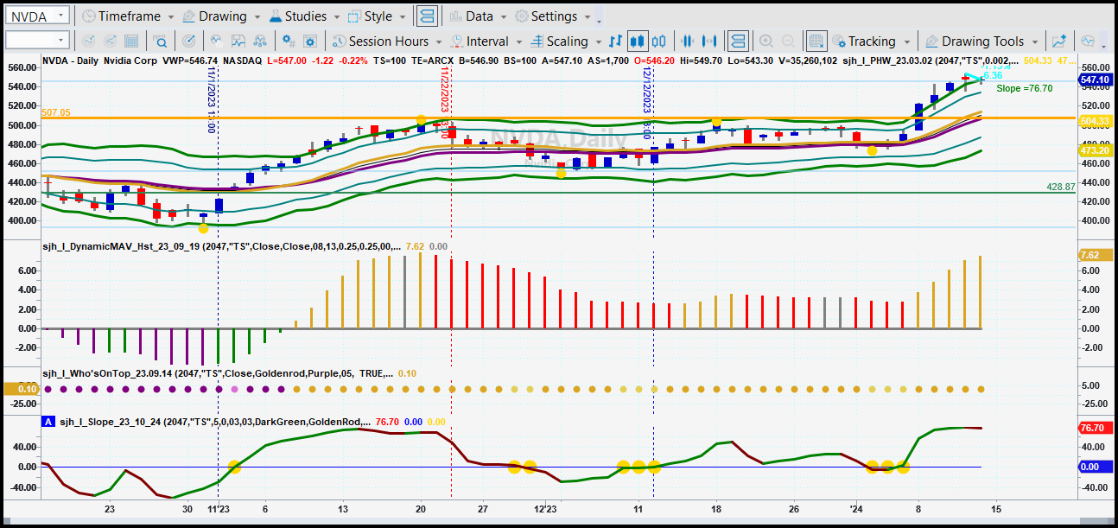Click the gold 504.33 price axis tag
The width and height of the screenshot is (1118, 528).
point(1096,122)
